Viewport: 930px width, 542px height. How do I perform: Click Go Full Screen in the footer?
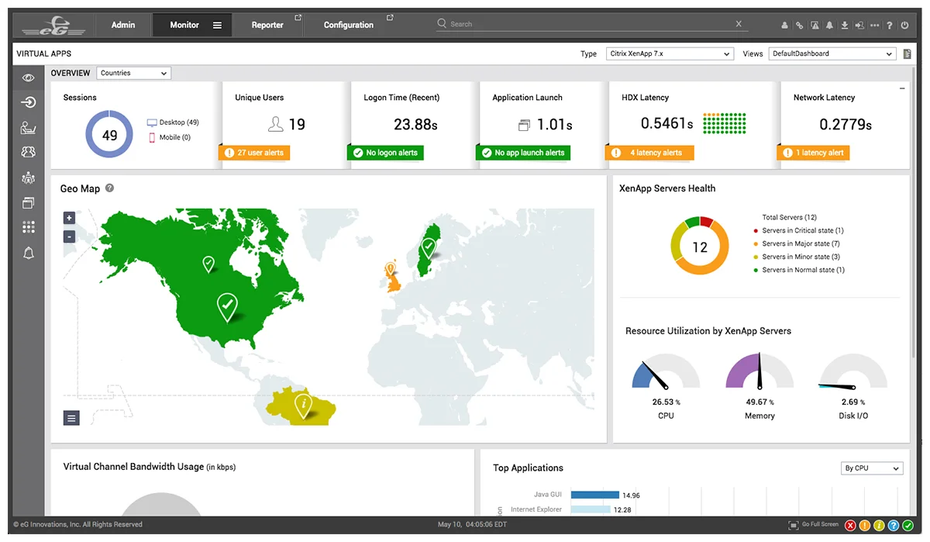point(814,525)
